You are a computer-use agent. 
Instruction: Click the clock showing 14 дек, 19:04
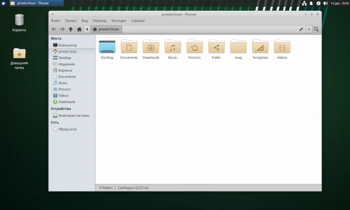339,3
